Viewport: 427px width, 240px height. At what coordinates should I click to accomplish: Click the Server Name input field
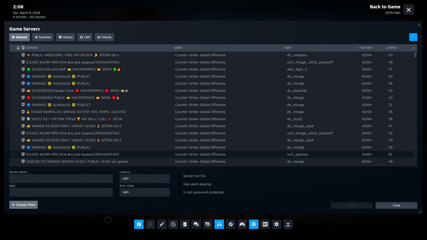(61, 179)
